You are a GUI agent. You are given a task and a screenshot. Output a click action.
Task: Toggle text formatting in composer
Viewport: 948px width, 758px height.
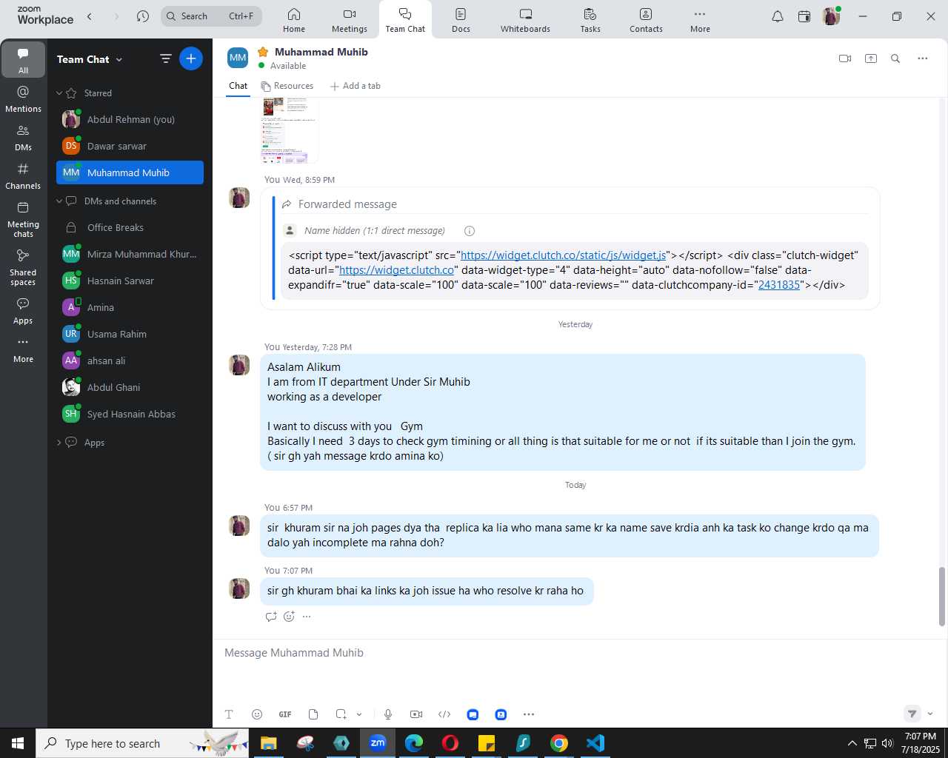point(229,714)
